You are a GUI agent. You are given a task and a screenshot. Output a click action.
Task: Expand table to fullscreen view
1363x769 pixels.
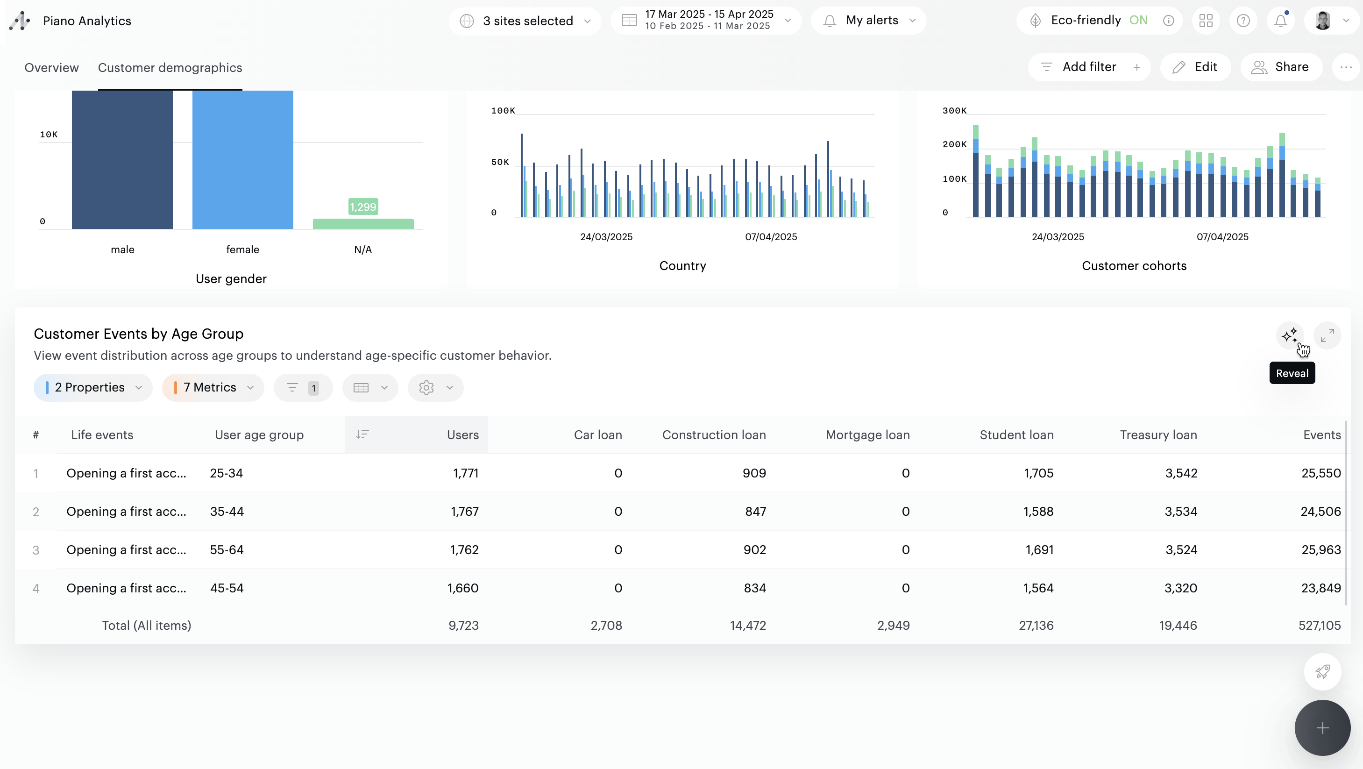point(1327,335)
